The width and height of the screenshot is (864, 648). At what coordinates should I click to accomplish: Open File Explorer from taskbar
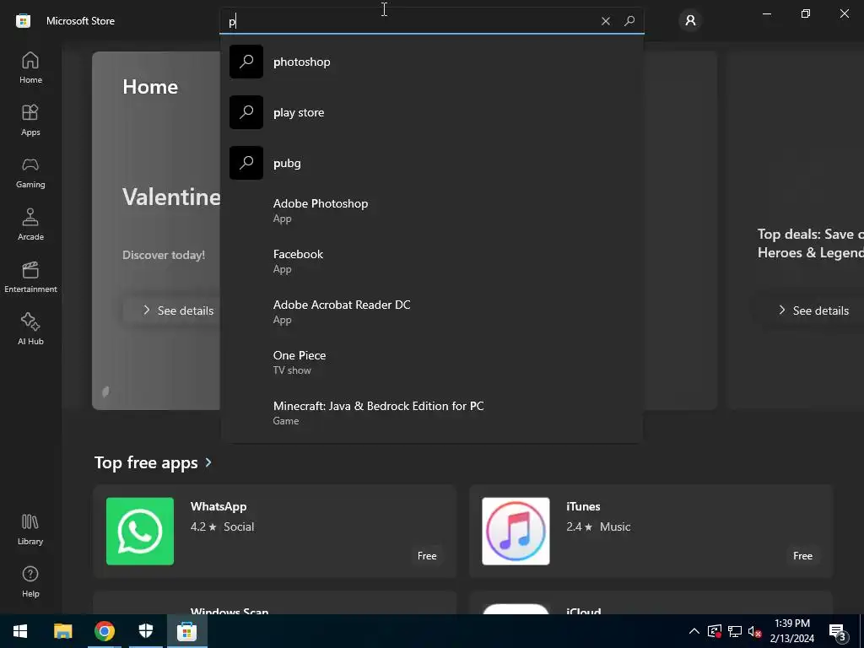[62, 631]
